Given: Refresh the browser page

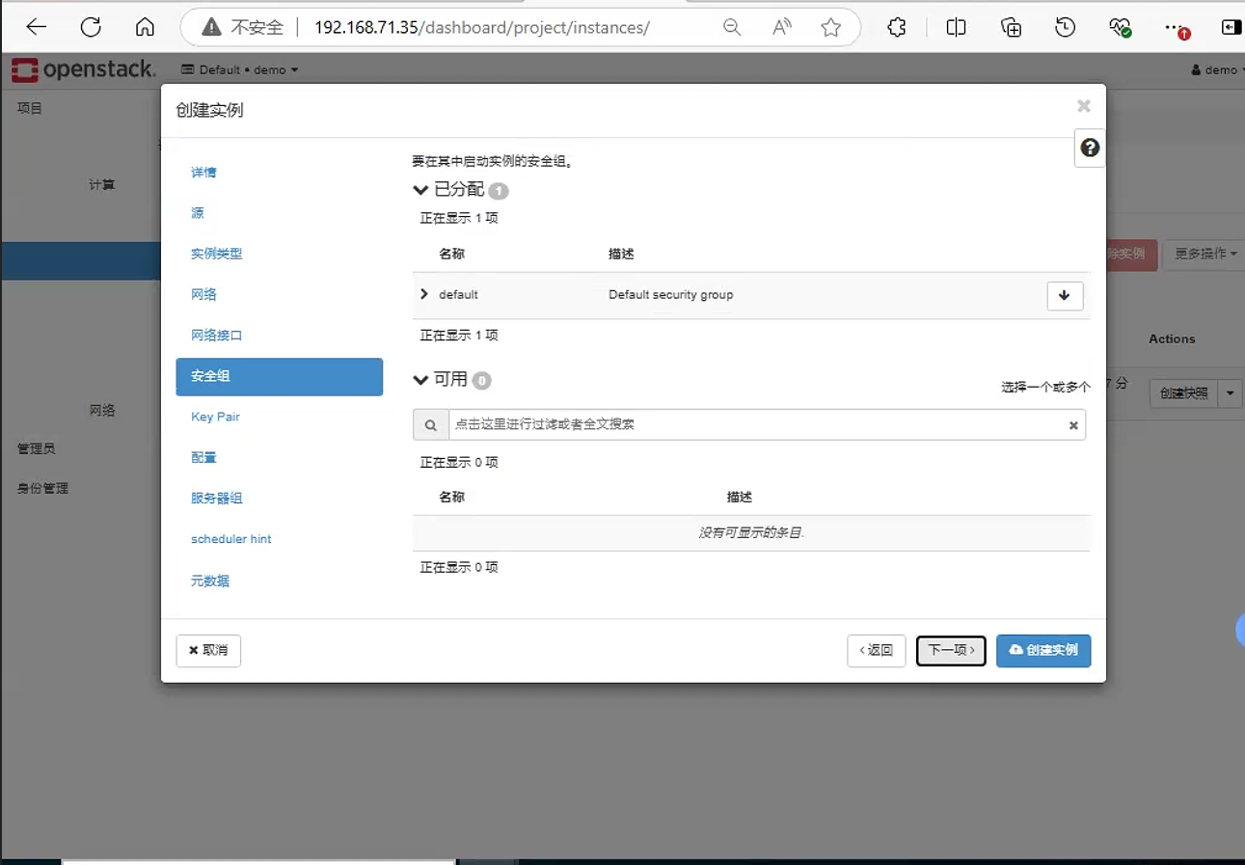Looking at the screenshot, I should point(91,27).
